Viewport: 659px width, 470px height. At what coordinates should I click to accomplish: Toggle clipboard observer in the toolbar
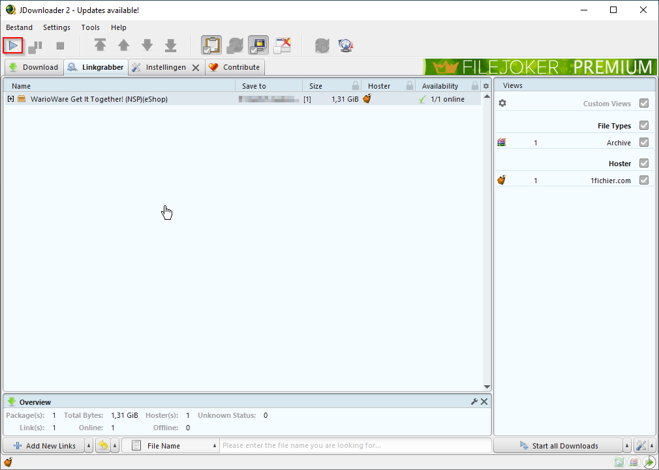tap(211, 46)
